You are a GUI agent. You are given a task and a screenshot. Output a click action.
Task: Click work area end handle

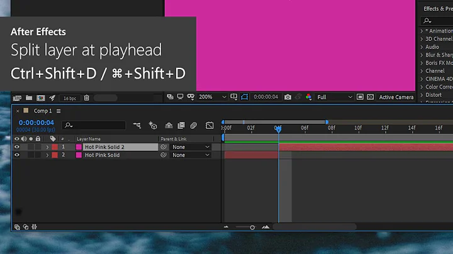click(327, 122)
